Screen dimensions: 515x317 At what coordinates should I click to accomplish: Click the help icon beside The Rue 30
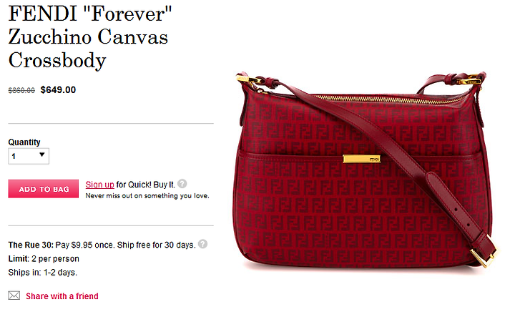click(x=202, y=244)
